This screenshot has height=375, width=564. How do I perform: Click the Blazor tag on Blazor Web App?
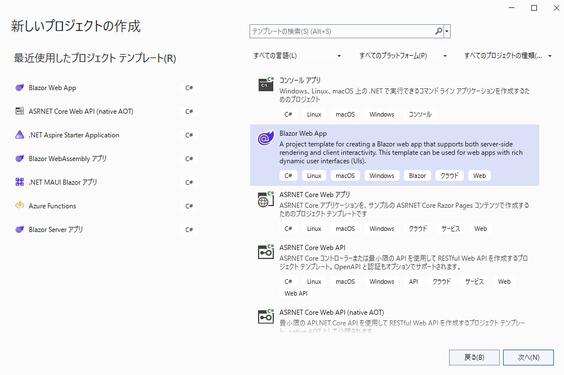tap(418, 176)
